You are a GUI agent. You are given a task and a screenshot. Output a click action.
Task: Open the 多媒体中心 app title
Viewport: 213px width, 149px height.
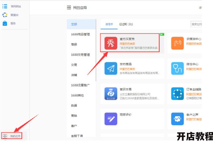[x=194, y=39]
